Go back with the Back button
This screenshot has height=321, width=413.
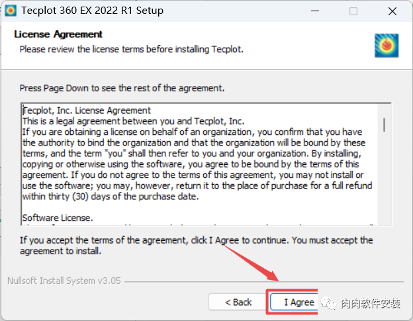238,302
